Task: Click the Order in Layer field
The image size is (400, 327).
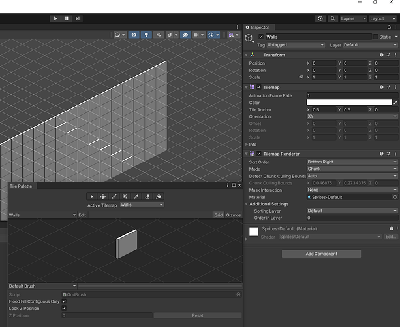Action: pos(352,218)
